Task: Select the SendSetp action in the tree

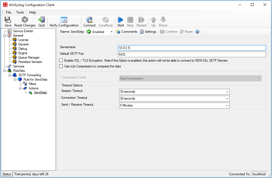Action: pos(40,93)
